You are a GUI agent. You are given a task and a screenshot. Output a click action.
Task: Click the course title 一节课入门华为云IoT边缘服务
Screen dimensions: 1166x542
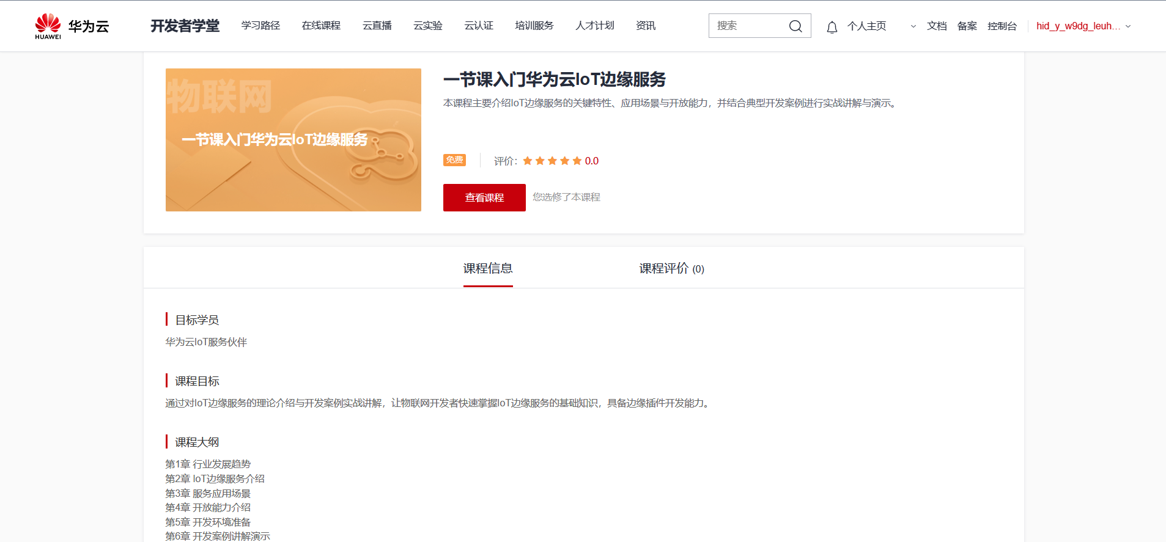555,79
